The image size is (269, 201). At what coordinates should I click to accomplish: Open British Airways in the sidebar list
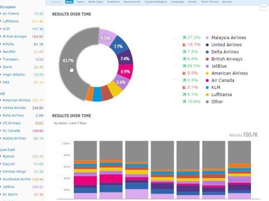pos(15,36)
